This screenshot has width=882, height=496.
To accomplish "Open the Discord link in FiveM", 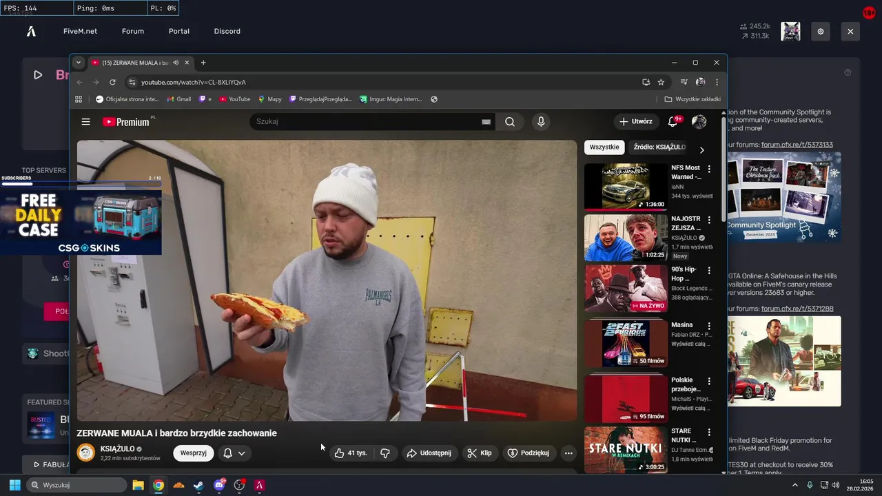I will click(x=227, y=31).
